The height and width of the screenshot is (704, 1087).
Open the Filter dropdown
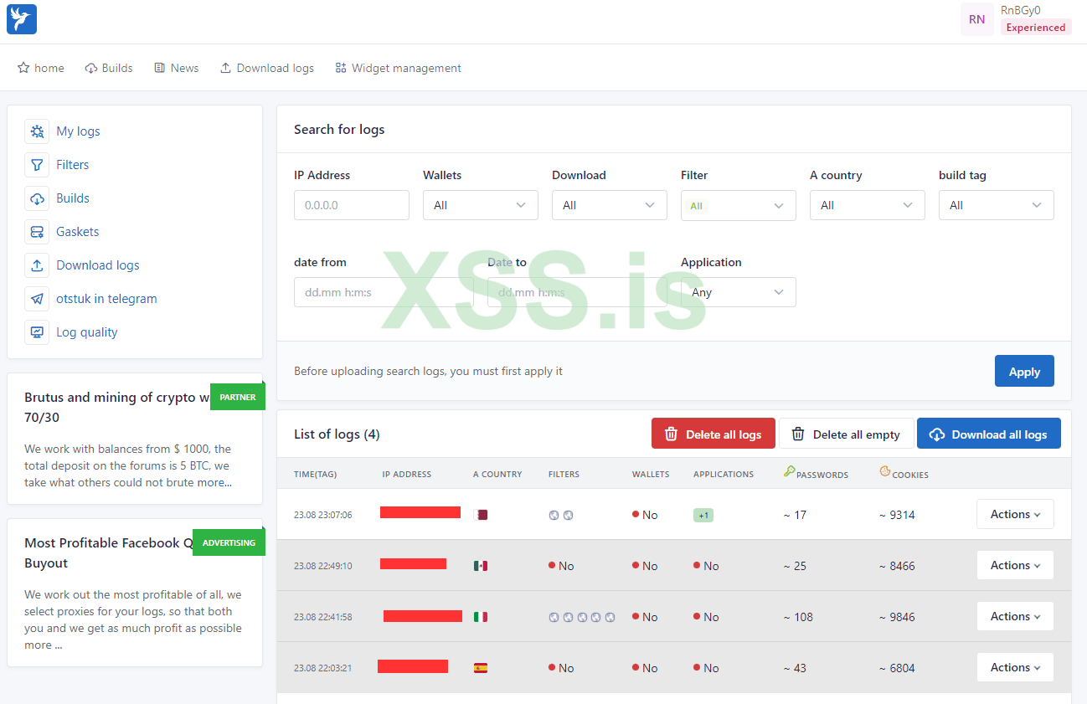coord(739,205)
